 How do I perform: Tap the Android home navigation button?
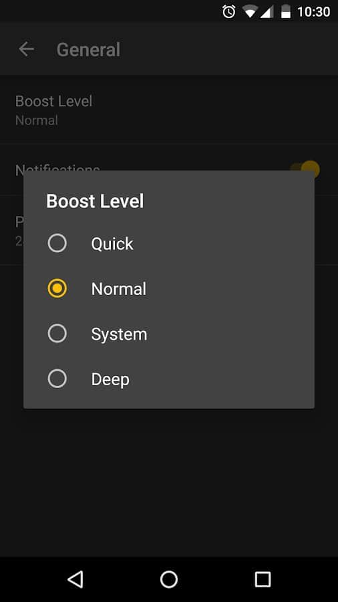169,579
